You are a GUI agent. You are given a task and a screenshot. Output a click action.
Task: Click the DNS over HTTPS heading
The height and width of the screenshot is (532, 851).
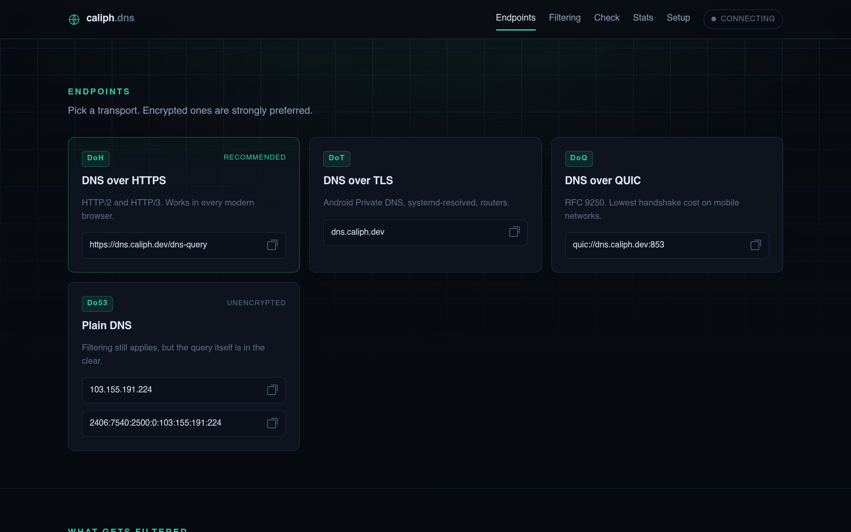(x=124, y=181)
